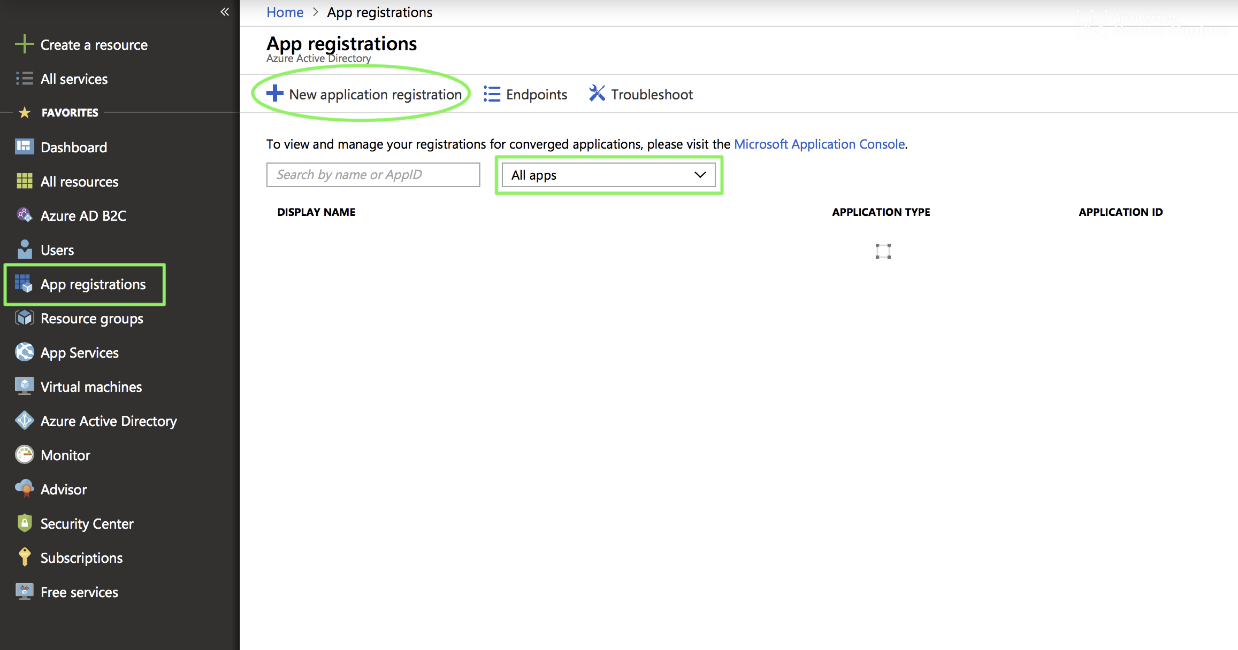
Task: Collapse the left navigation sidebar
Action: pyautogui.click(x=224, y=12)
